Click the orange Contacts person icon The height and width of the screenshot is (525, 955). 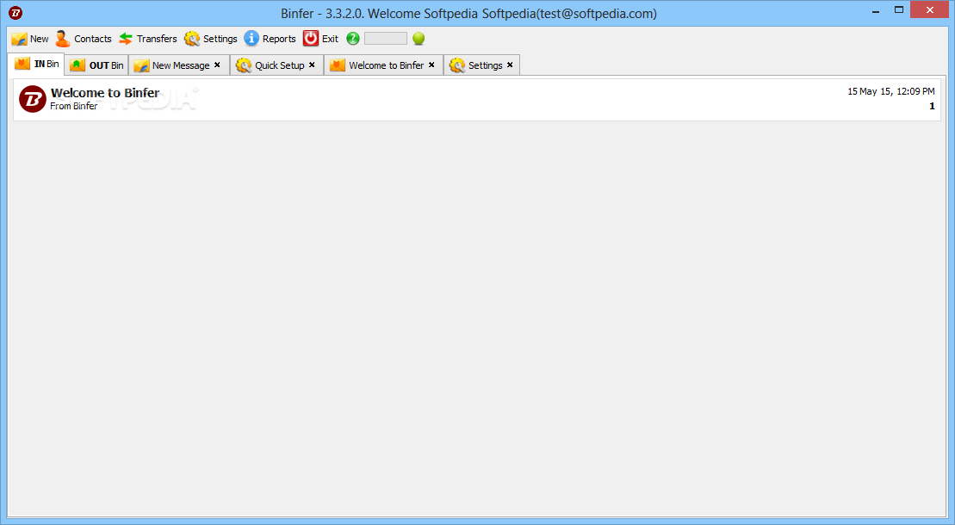point(62,39)
